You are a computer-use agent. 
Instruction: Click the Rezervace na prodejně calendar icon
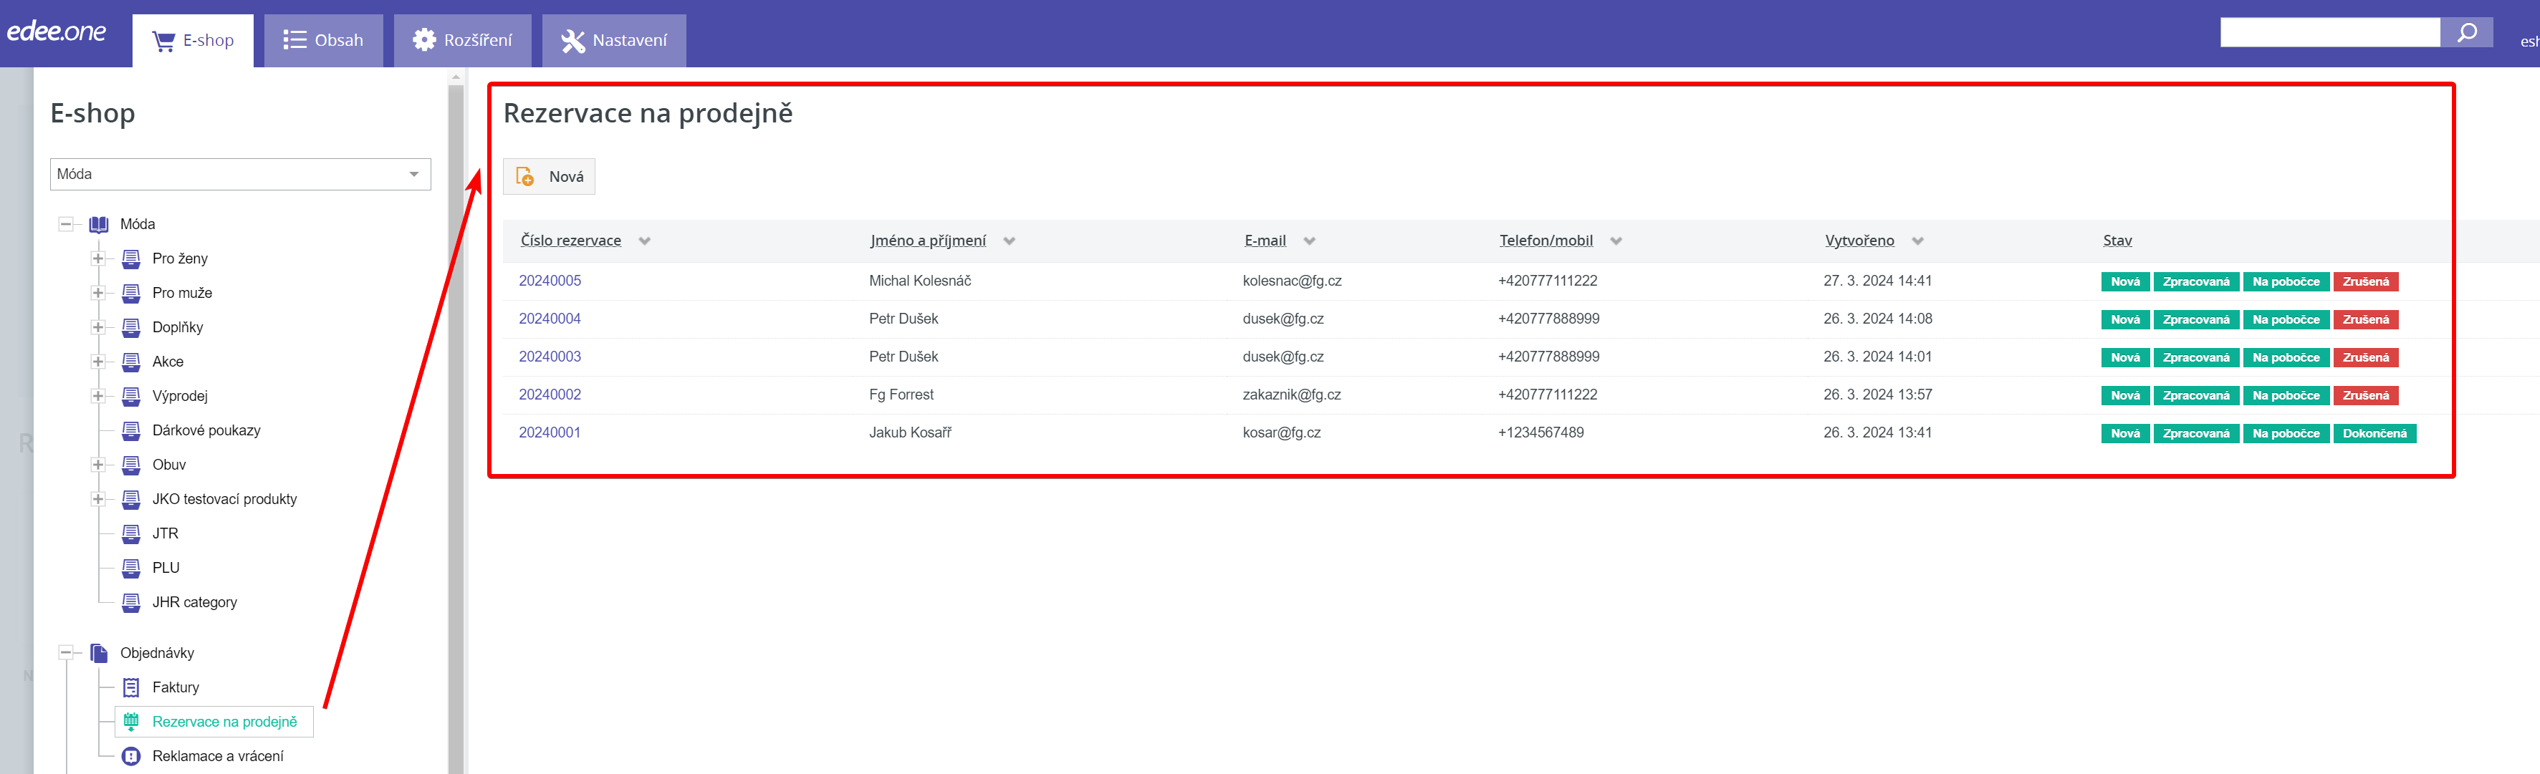131,722
